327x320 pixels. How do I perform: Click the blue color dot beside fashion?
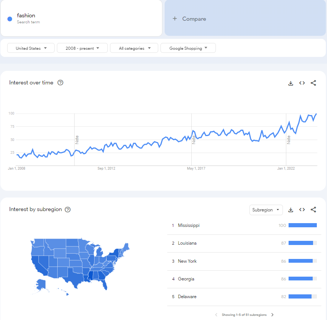click(10, 19)
